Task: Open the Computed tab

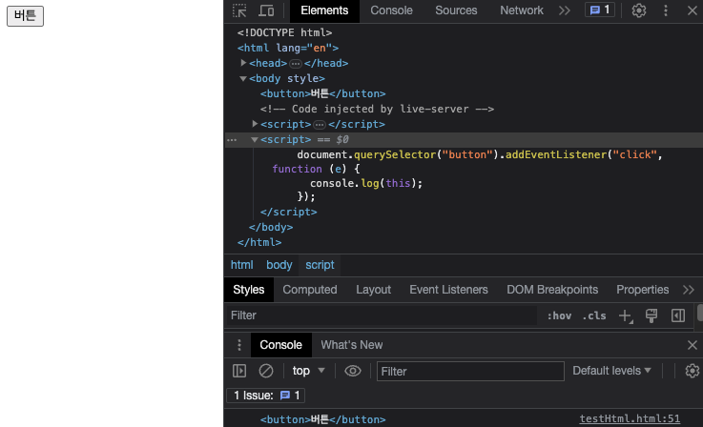Action: tap(310, 290)
